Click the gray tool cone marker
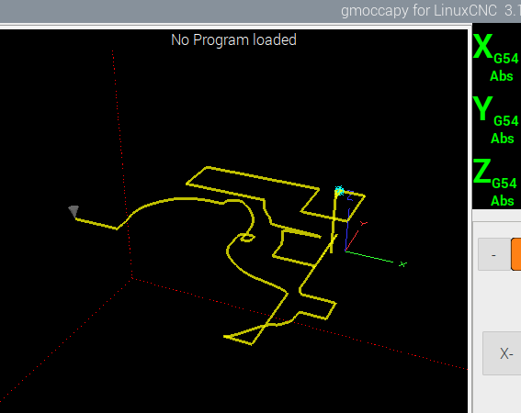Screen dimensions: 521x413 click(74, 211)
